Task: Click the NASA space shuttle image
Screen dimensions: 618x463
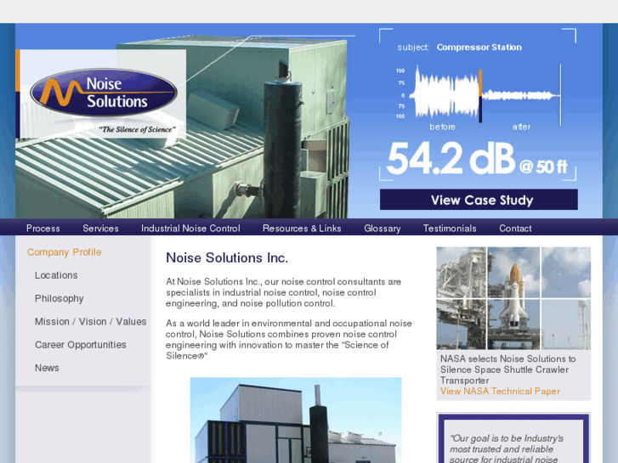Action: click(x=513, y=298)
